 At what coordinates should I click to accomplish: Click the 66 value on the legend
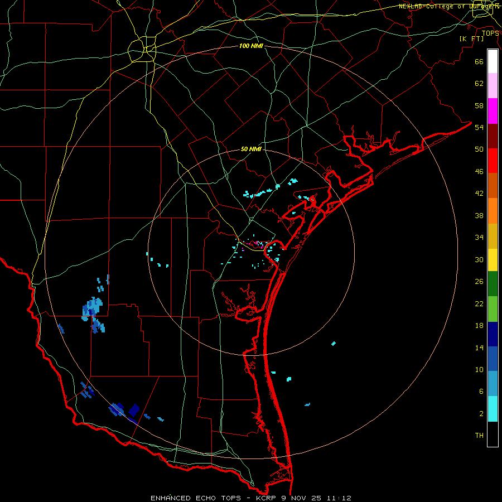(479, 62)
